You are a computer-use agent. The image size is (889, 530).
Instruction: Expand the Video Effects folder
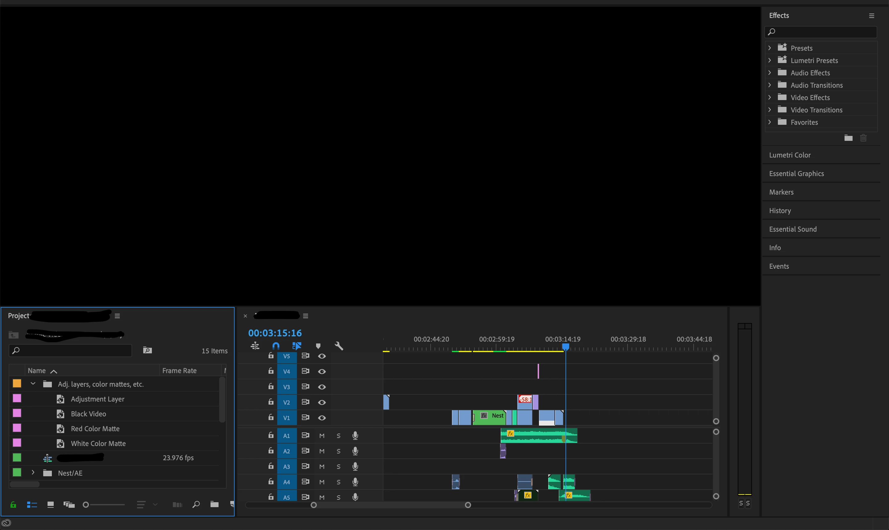tap(770, 98)
